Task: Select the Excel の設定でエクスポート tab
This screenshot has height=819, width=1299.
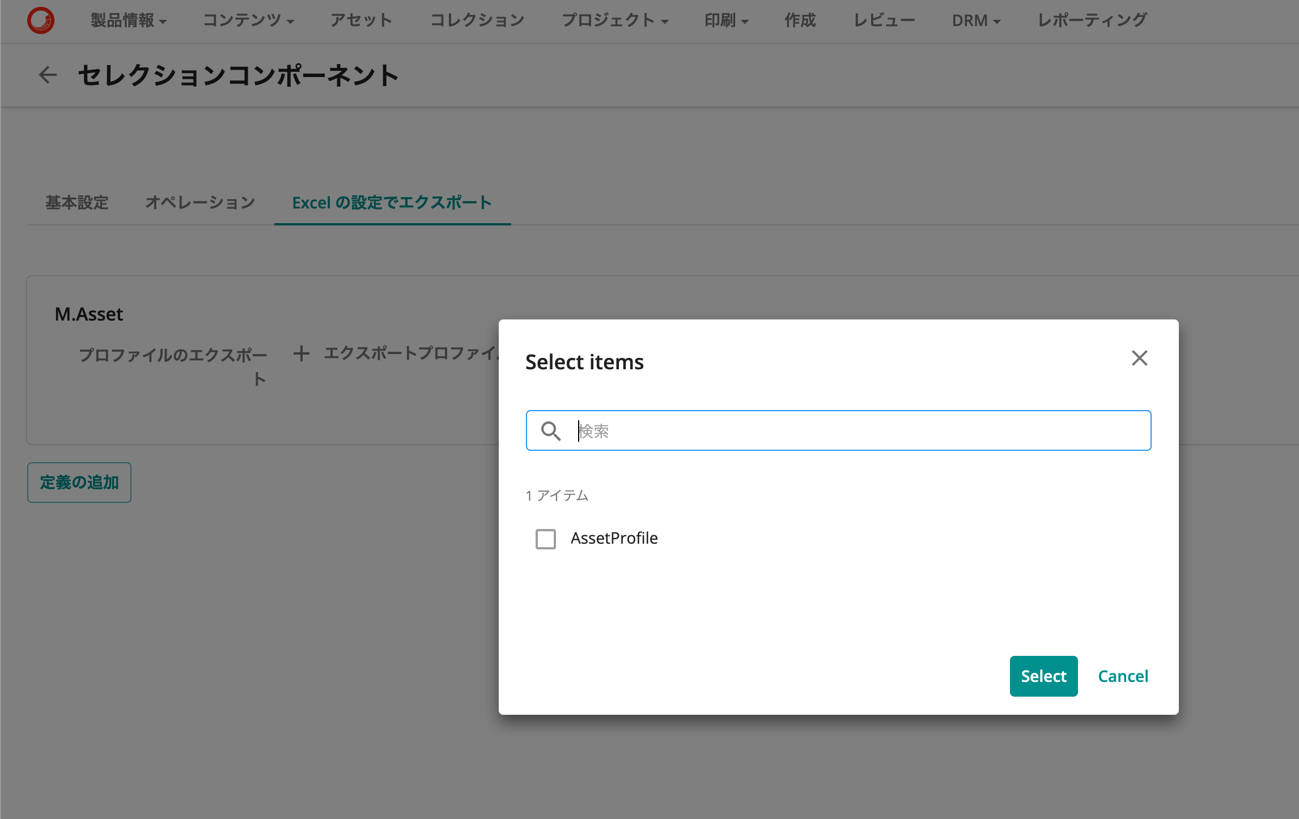Action: pos(392,202)
